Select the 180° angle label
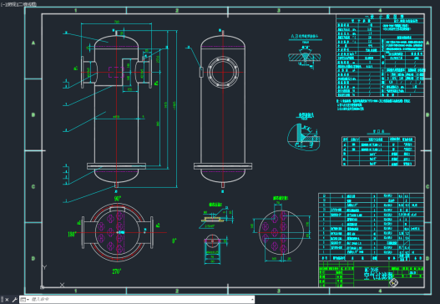The width and height of the screenshot is (440, 304). point(72,234)
